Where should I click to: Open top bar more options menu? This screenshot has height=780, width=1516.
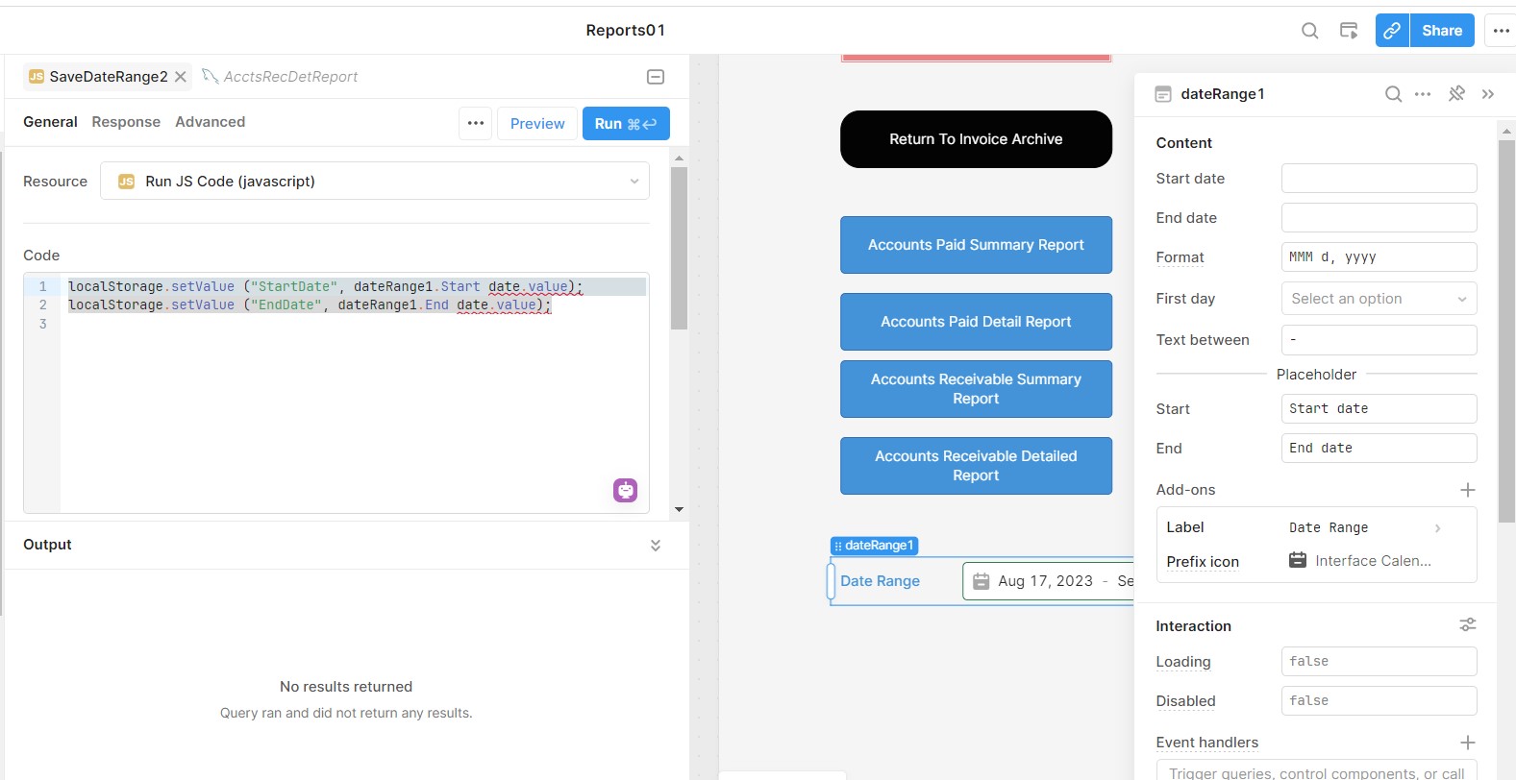1501,31
